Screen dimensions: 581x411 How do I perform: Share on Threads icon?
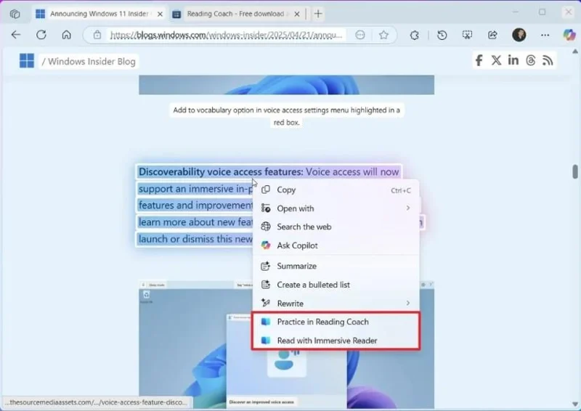[x=531, y=60]
